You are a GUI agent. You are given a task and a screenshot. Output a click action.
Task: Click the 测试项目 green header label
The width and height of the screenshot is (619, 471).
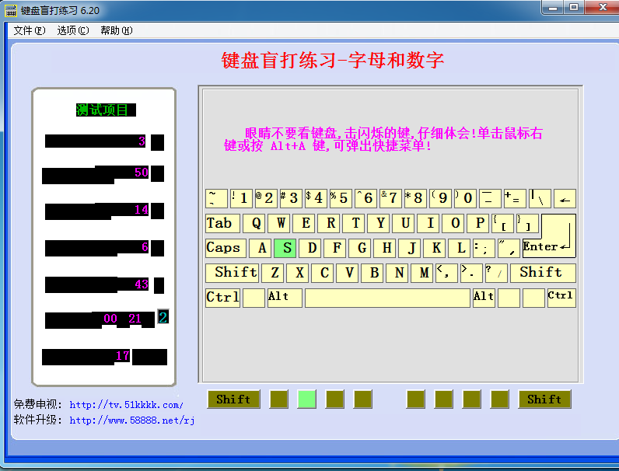coord(106,110)
